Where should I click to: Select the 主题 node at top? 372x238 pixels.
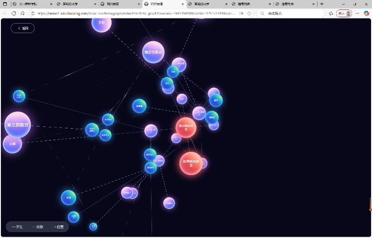click(102, 23)
